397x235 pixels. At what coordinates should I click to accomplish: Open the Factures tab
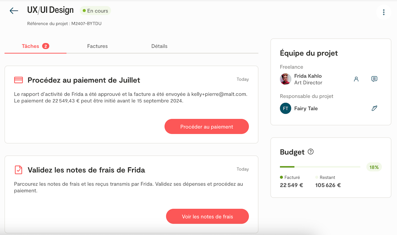97,46
